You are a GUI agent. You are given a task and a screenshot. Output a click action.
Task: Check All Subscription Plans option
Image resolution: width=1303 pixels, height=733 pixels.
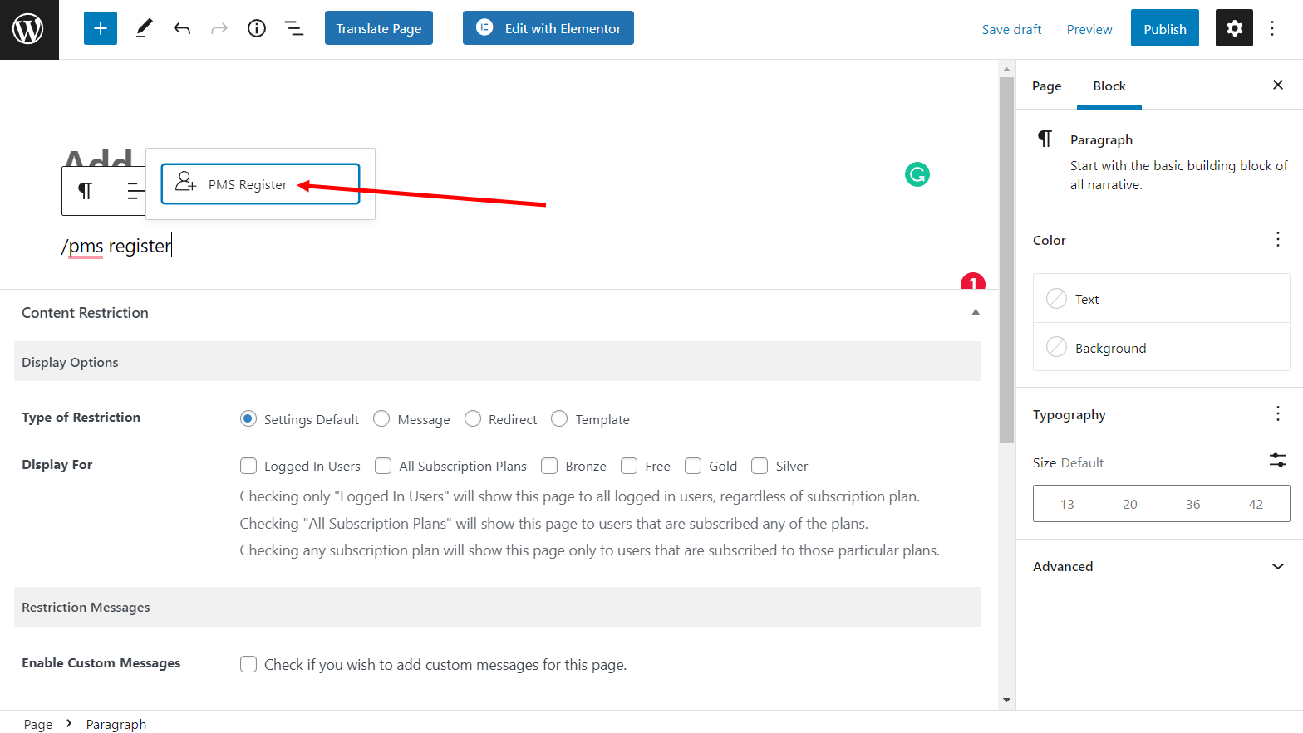(x=383, y=466)
